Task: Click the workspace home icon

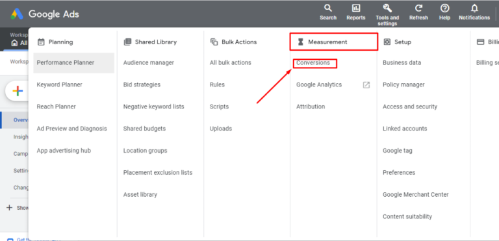Action: 14,43
